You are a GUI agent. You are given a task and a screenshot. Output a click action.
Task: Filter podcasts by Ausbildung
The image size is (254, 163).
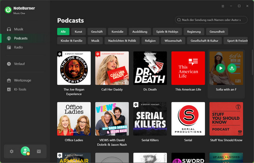(140, 32)
